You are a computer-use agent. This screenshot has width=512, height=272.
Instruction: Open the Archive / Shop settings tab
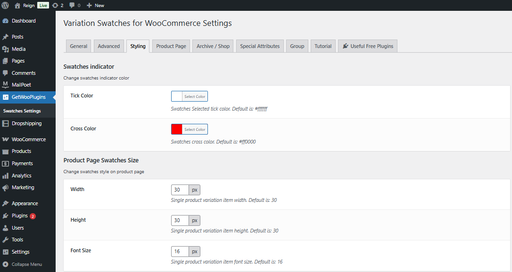(x=213, y=46)
